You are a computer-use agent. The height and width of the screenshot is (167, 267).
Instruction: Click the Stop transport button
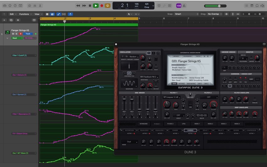click(x=90, y=6)
